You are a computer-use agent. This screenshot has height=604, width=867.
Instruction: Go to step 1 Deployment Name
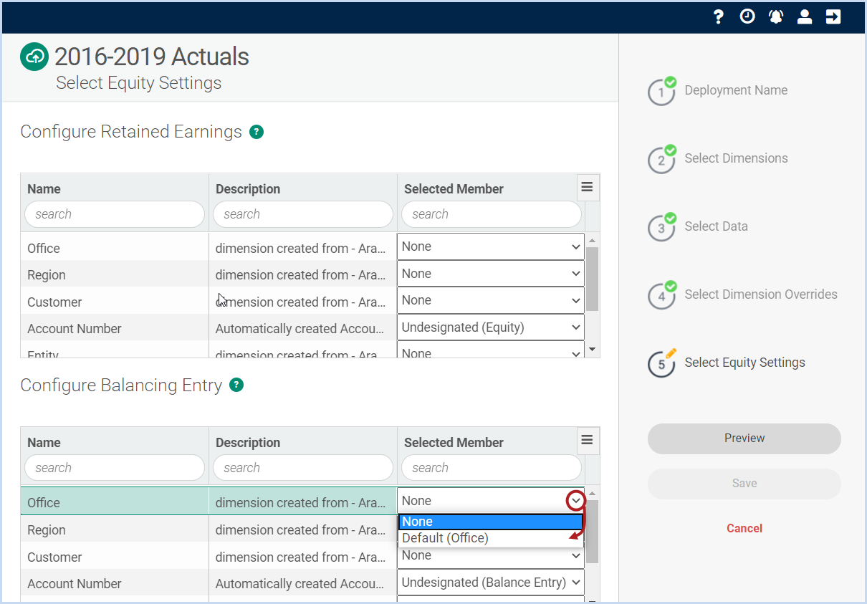[x=719, y=91]
